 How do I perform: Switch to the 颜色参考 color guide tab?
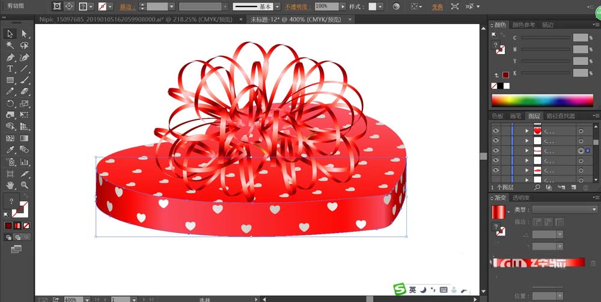(523, 25)
